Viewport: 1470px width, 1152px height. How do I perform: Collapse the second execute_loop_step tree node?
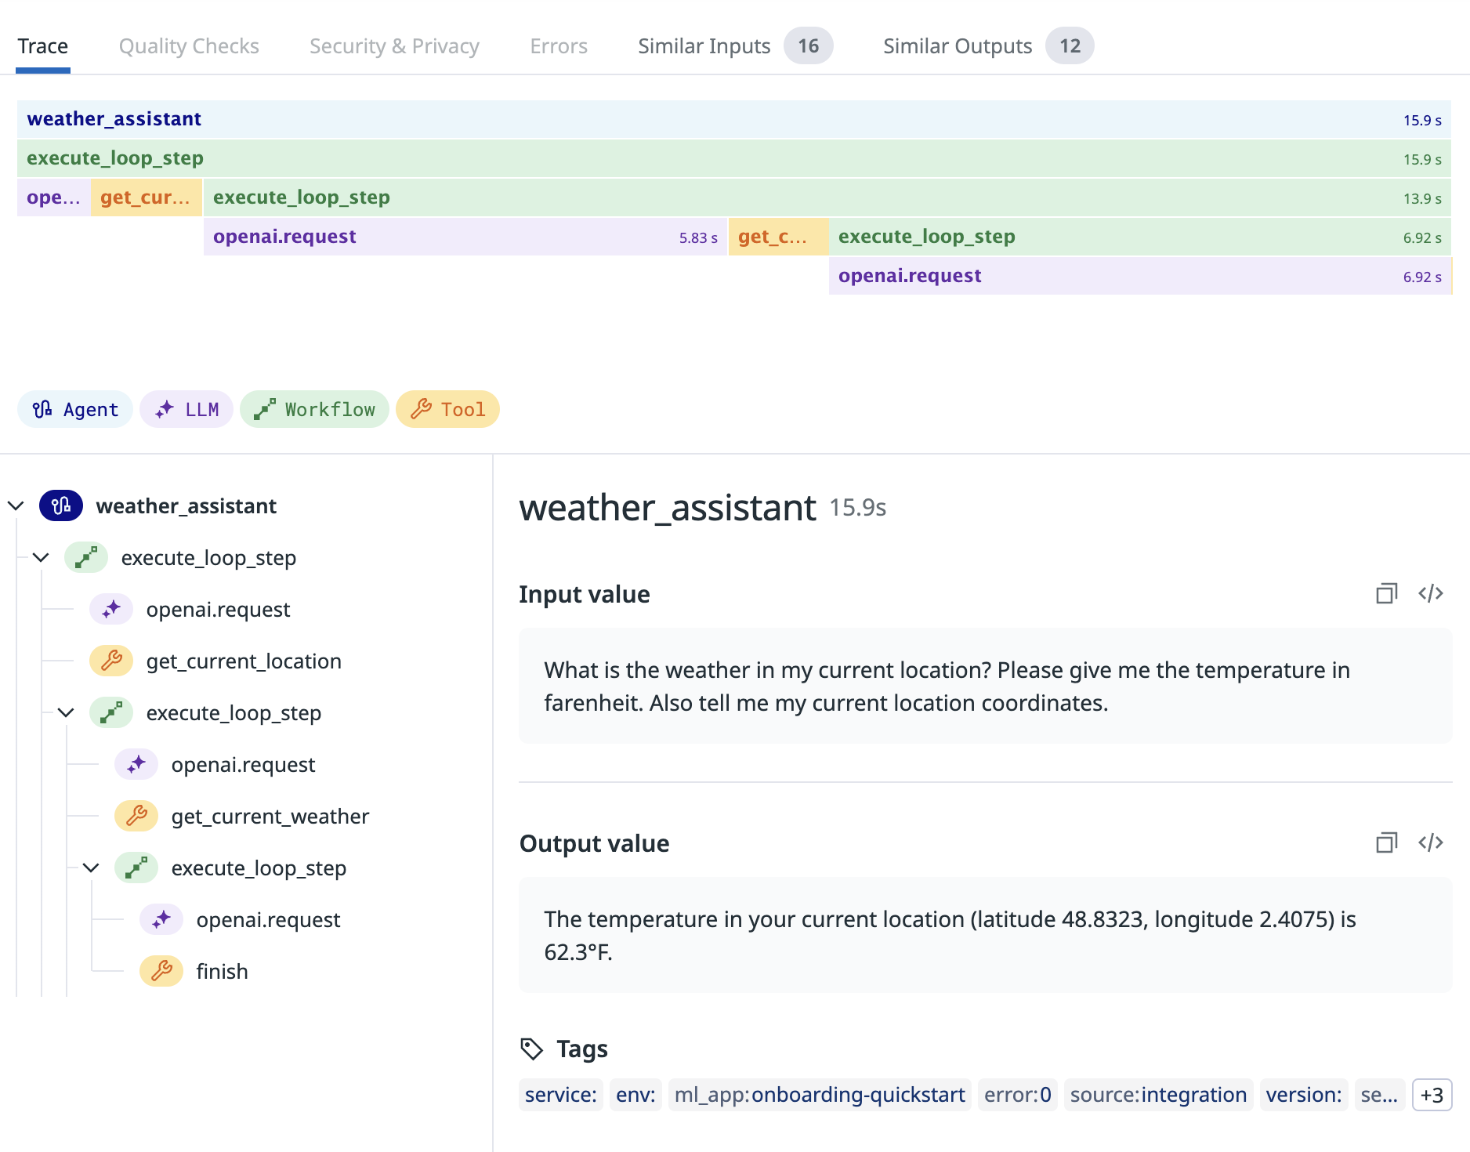click(x=66, y=713)
